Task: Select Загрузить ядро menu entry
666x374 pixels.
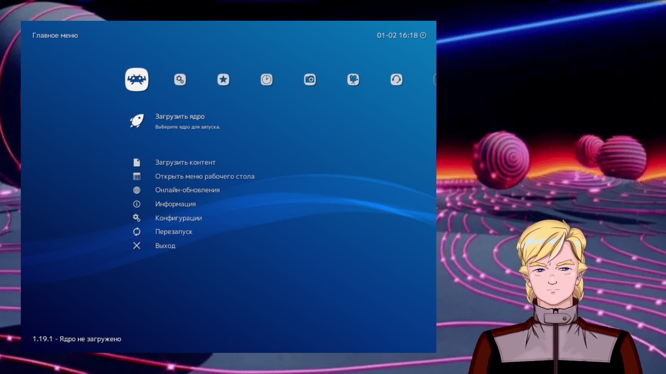Action: coord(180,117)
